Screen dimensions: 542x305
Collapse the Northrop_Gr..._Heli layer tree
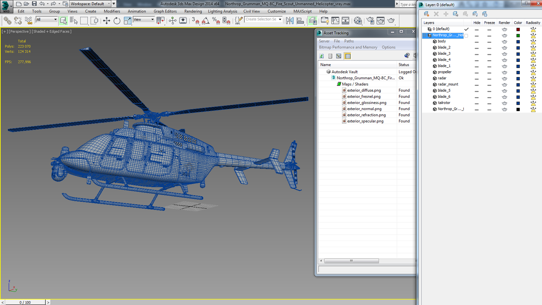click(x=424, y=35)
